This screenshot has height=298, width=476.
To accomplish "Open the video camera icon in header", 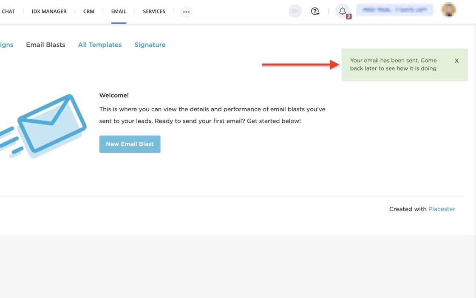I will pos(295,11).
